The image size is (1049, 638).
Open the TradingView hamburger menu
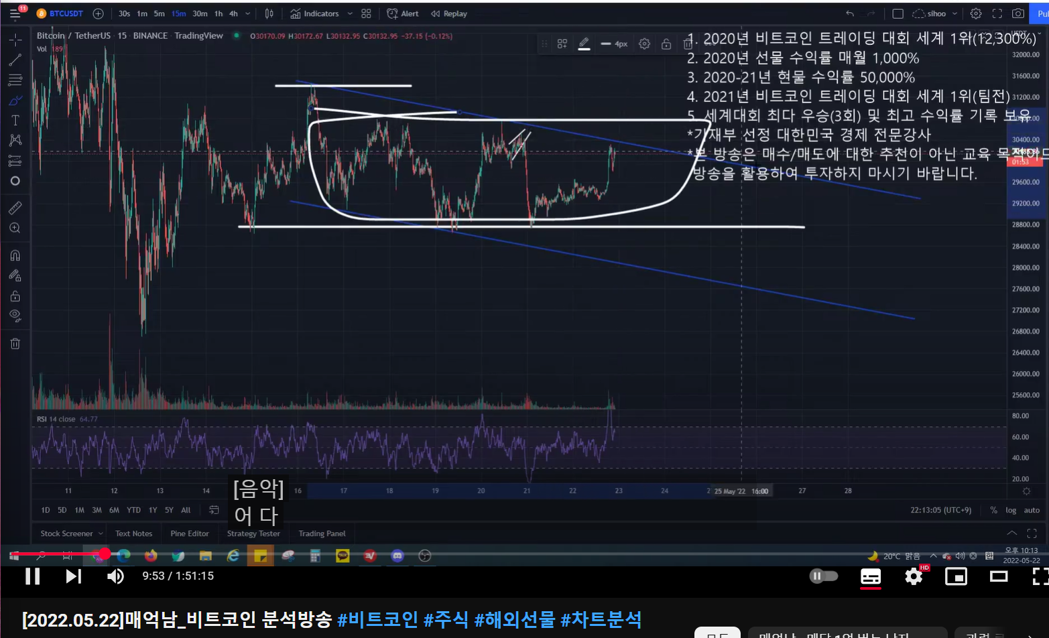pyautogui.click(x=15, y=13)
